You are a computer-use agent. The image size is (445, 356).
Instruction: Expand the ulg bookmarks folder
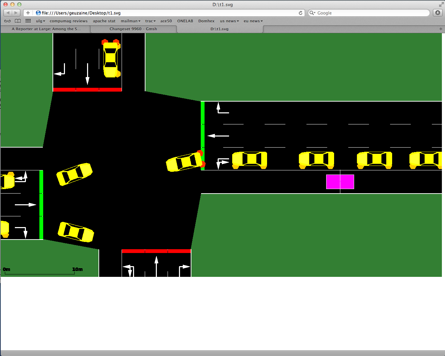pos(40,21)
